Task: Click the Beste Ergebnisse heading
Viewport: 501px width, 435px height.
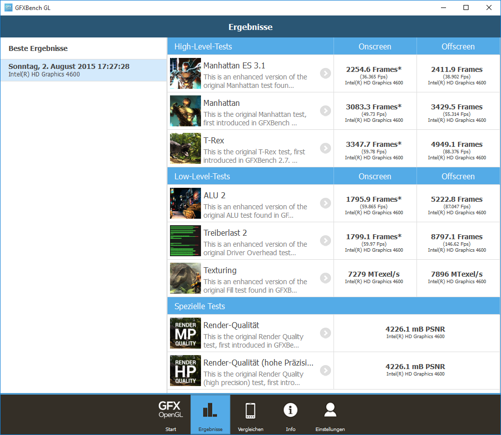Action: (38, 48)
